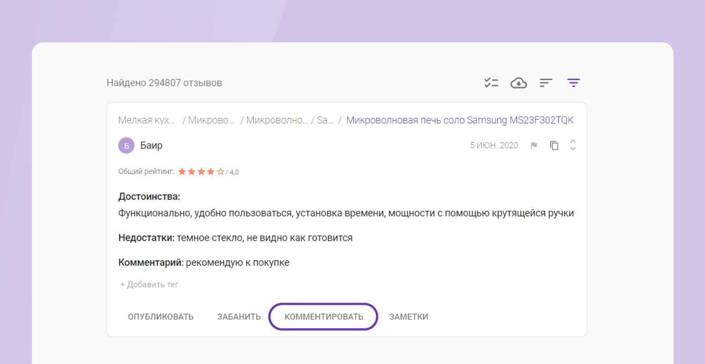Add a tag via '+ Добавить тег'
The width and height of the screenshot is (705, 364).
tap(149, 284)
